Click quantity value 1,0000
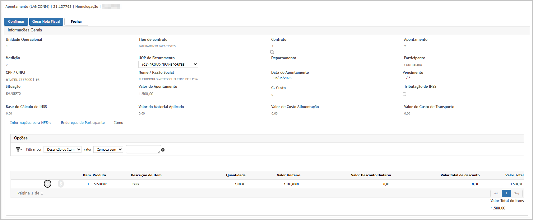The height and width of the screenshot is (220, 533). [x=239, y=184]
